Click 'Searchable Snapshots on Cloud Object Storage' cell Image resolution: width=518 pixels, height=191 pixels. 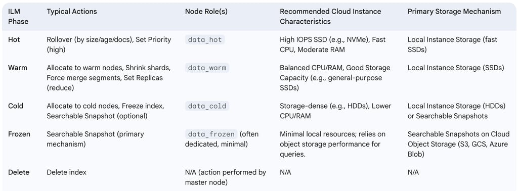(458, 144)
